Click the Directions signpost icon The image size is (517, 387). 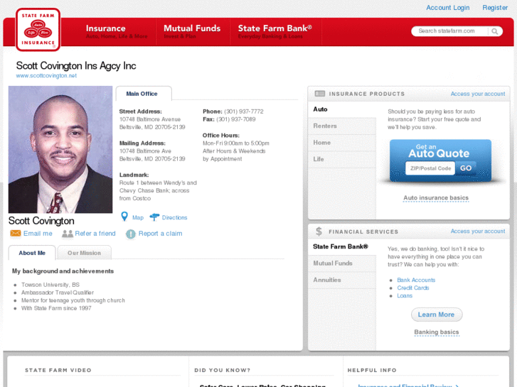[154, 217]
